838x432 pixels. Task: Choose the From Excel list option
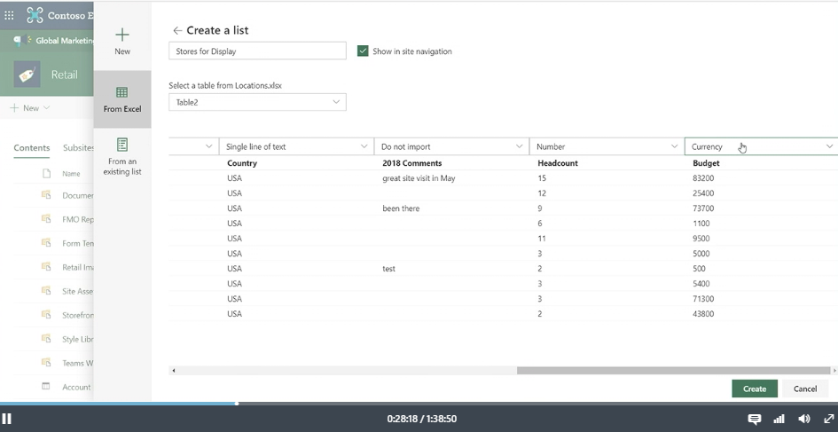point(122,98)
